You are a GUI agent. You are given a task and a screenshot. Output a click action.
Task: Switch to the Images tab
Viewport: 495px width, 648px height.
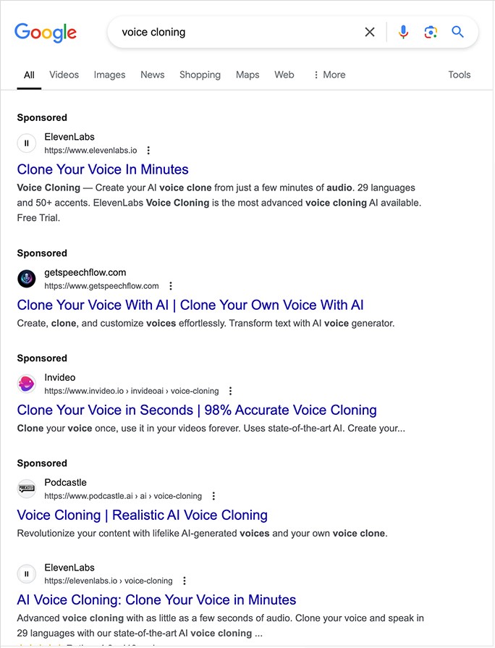coord(109,75)
